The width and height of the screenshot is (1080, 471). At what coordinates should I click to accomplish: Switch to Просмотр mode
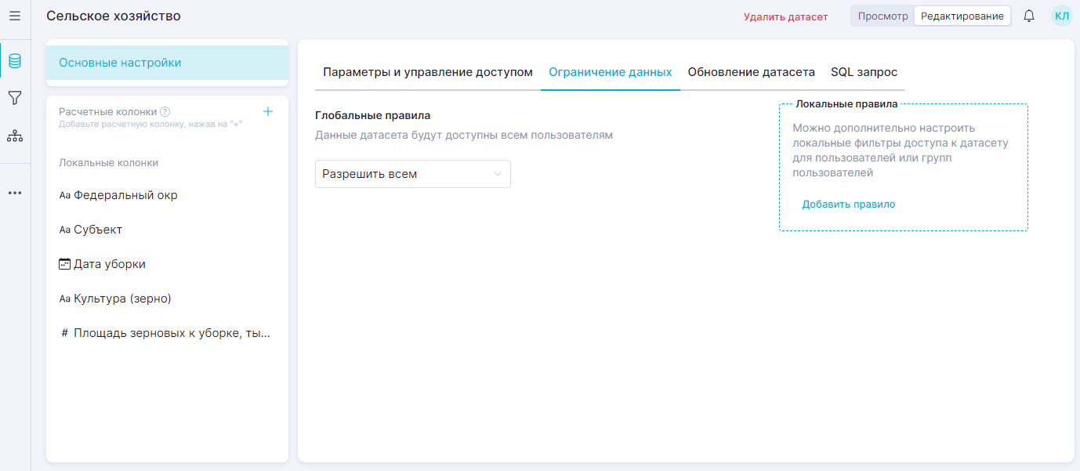tap(882, 16)
